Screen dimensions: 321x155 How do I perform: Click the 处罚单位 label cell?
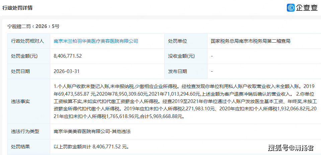click(x=177, y=41)
